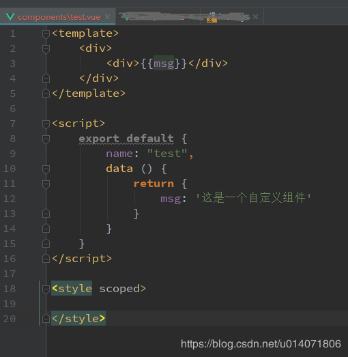
Task: Click the data function name on line 10
Action: click(119, 169)
